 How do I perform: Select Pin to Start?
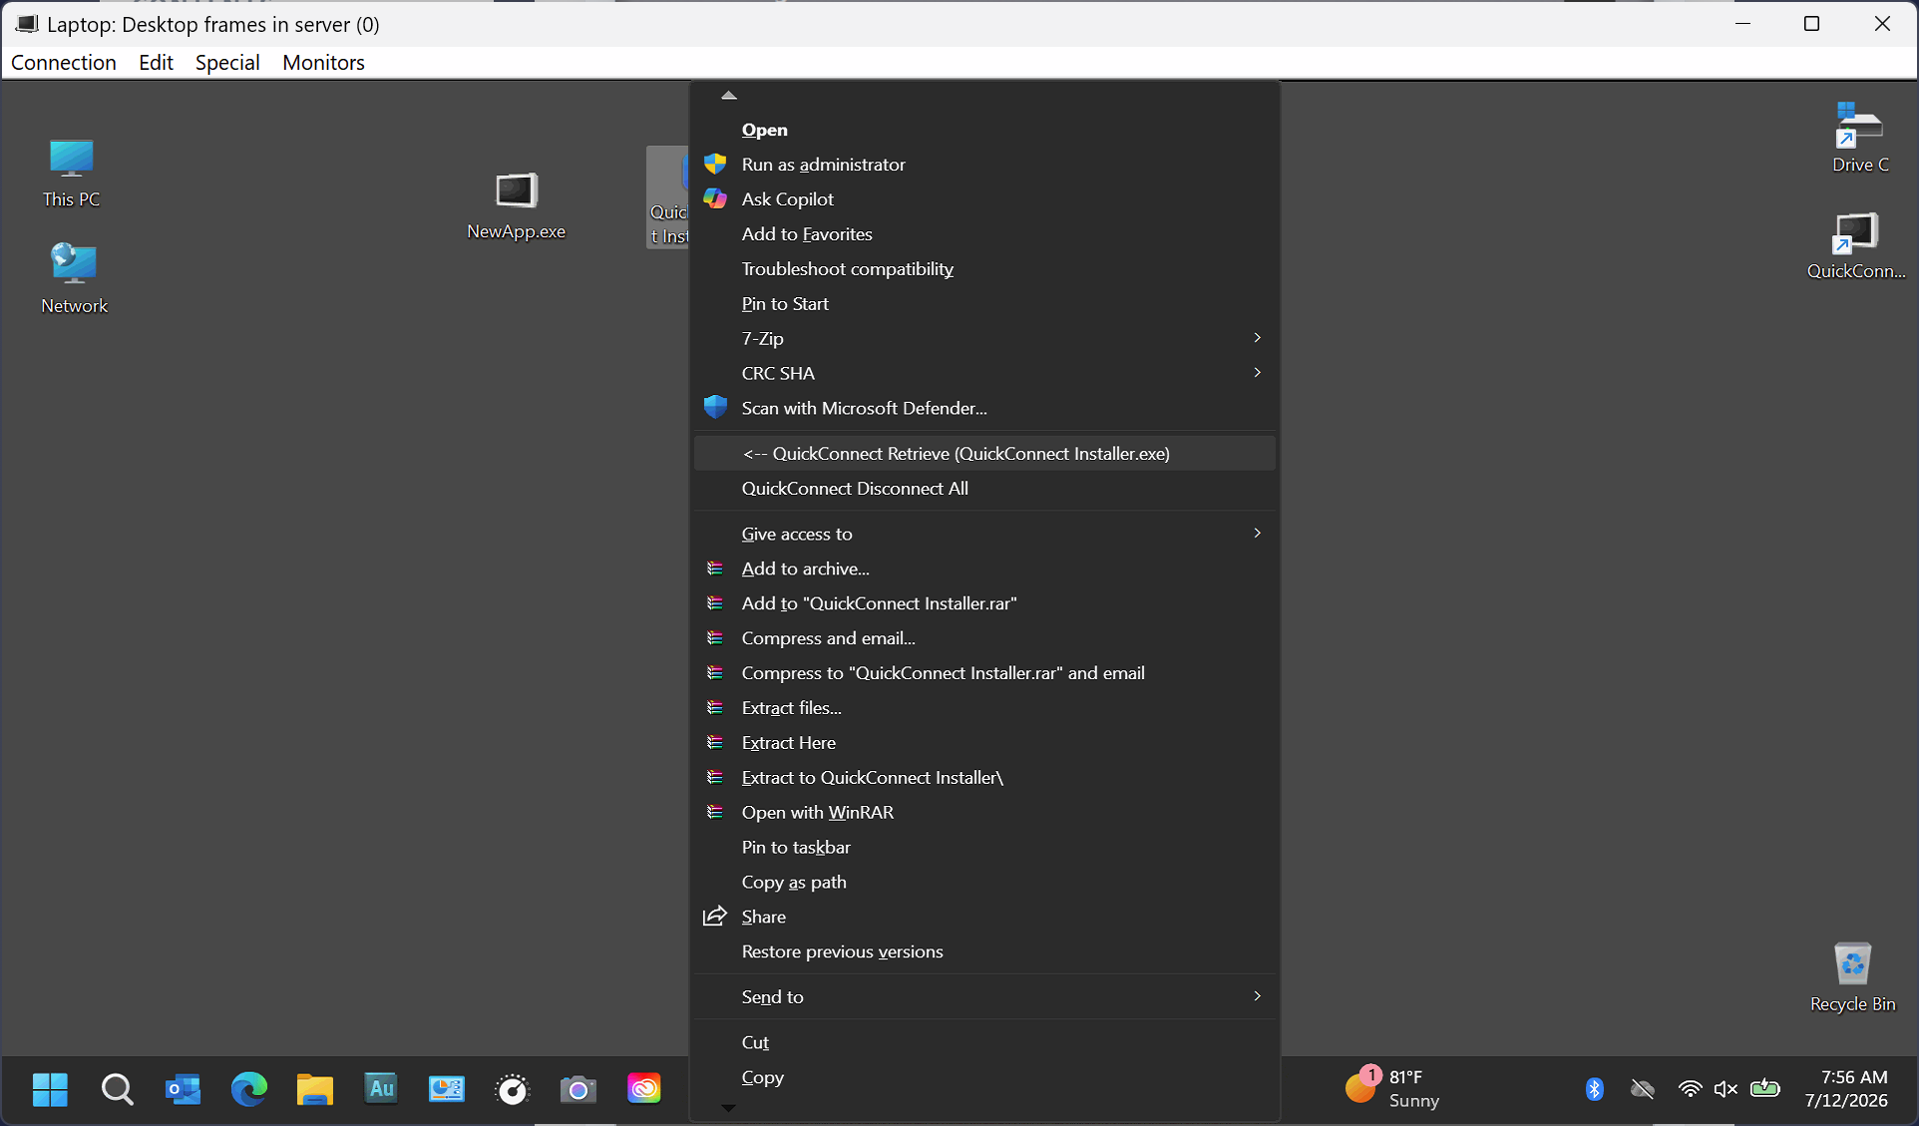tap(984, 304)
